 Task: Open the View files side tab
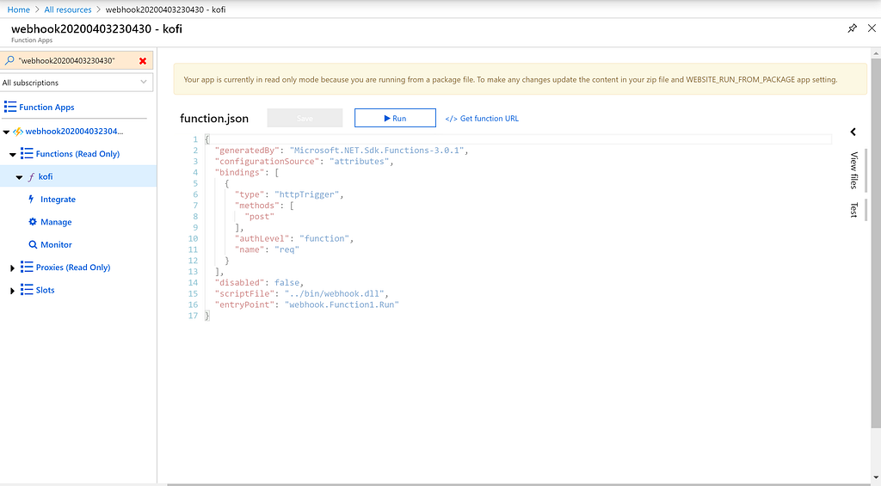[854, 170]
